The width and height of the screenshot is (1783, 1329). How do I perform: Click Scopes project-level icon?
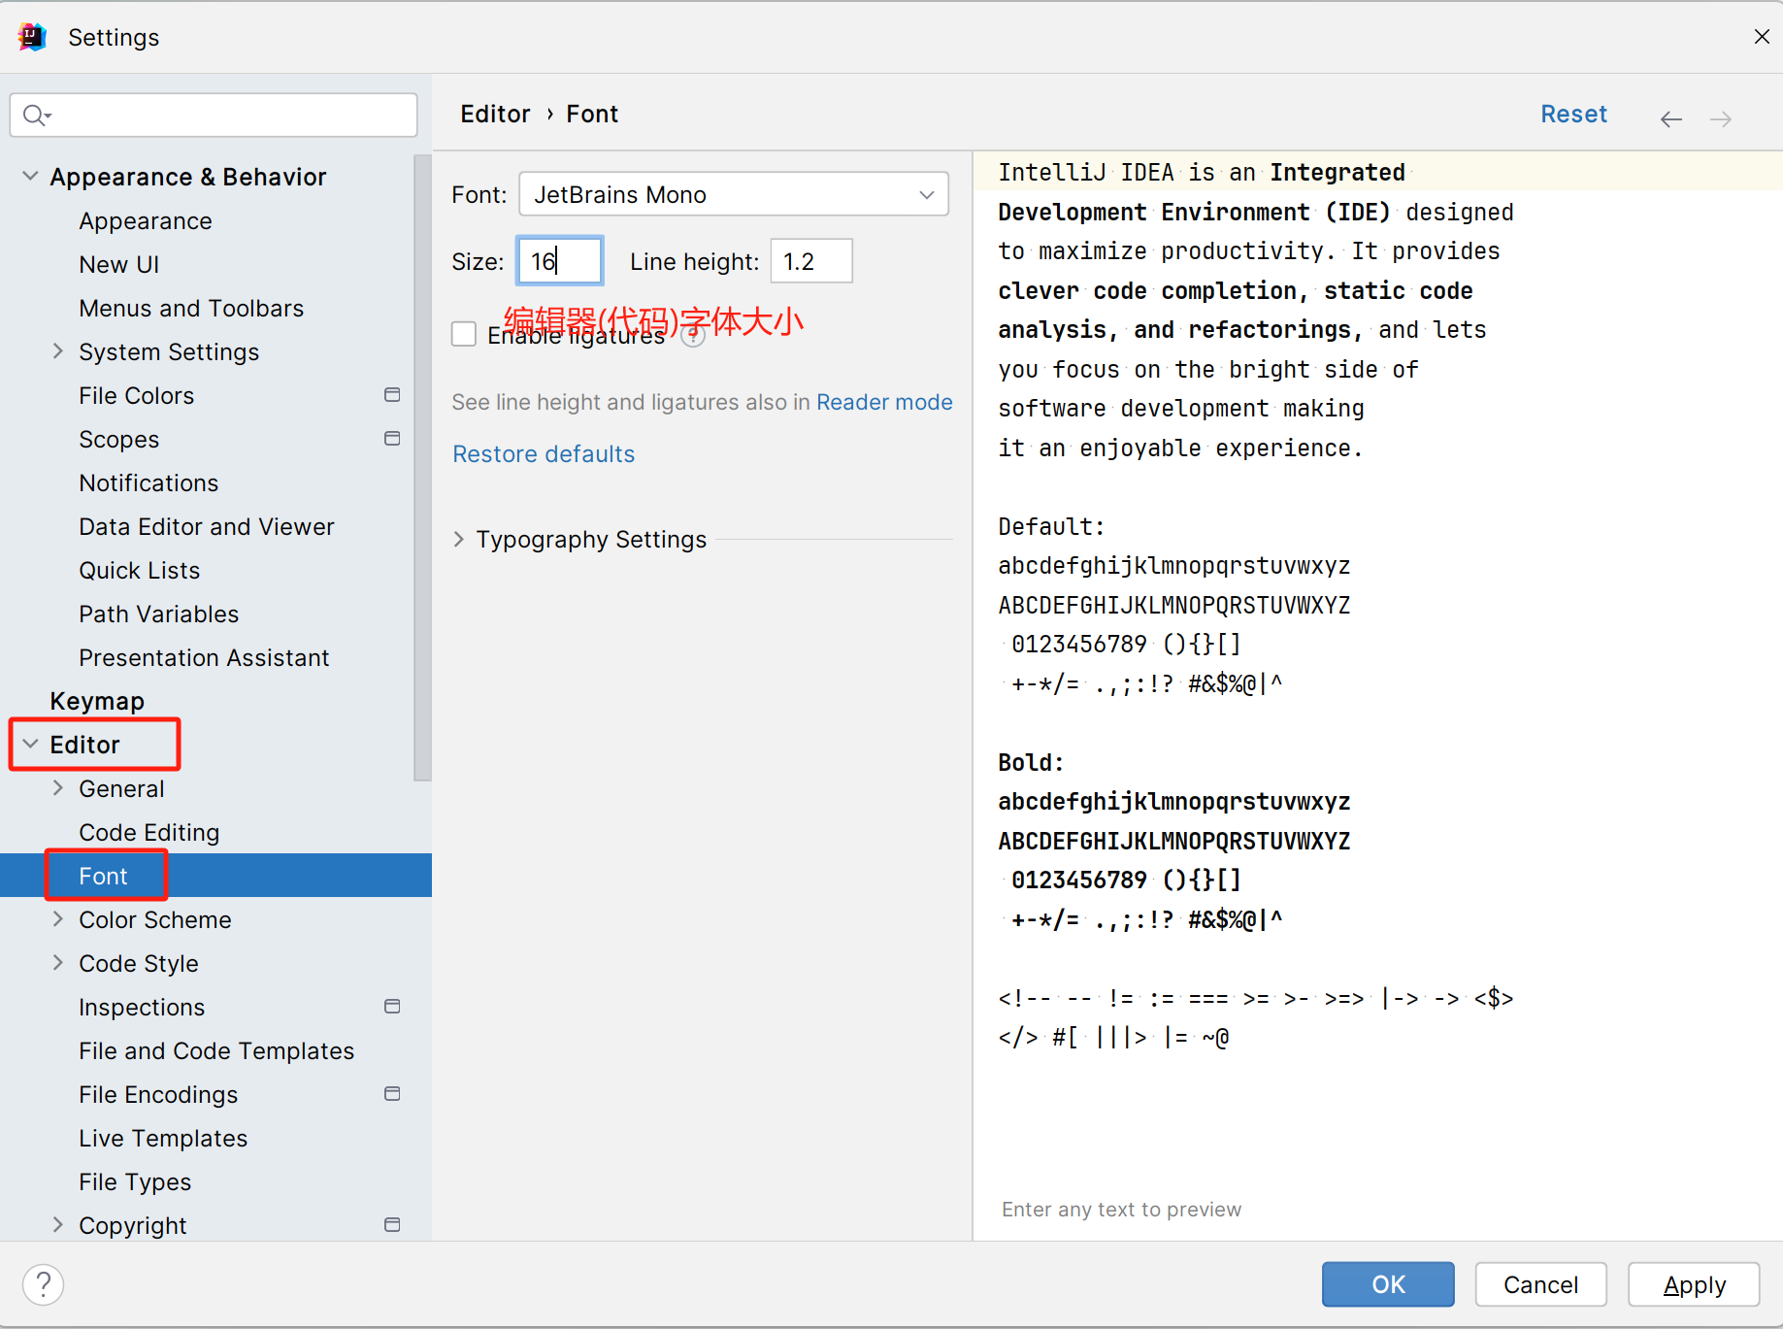[392, 439]
